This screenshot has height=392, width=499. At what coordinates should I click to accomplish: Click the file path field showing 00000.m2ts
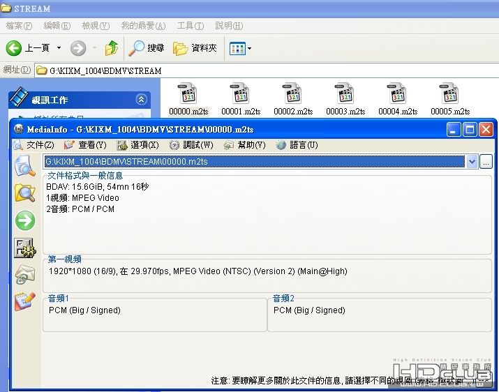(254, 162)
